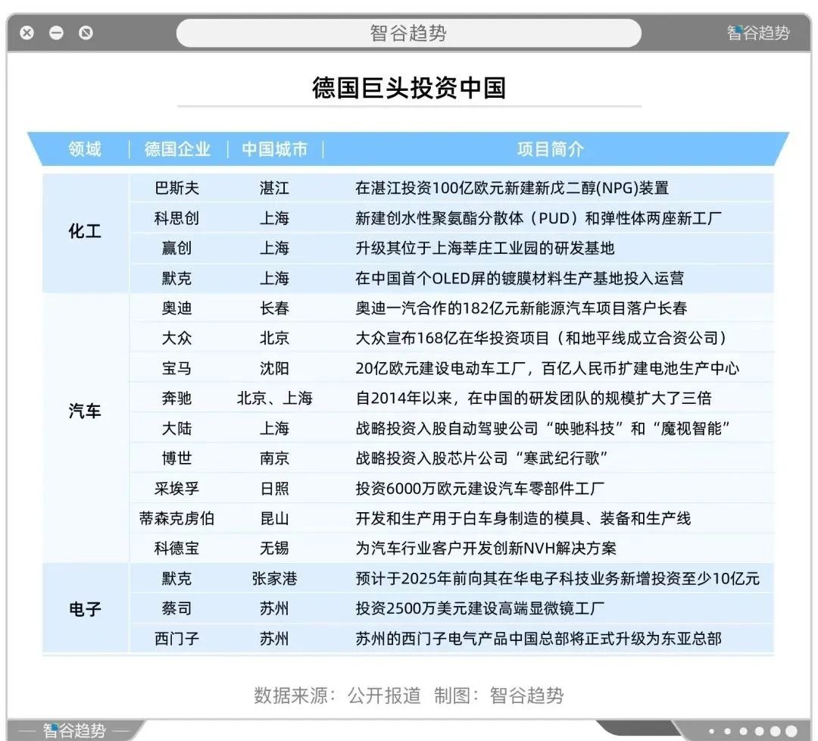Click the city cell 无锡
818x741 pixels.
(x=274, y=549)
